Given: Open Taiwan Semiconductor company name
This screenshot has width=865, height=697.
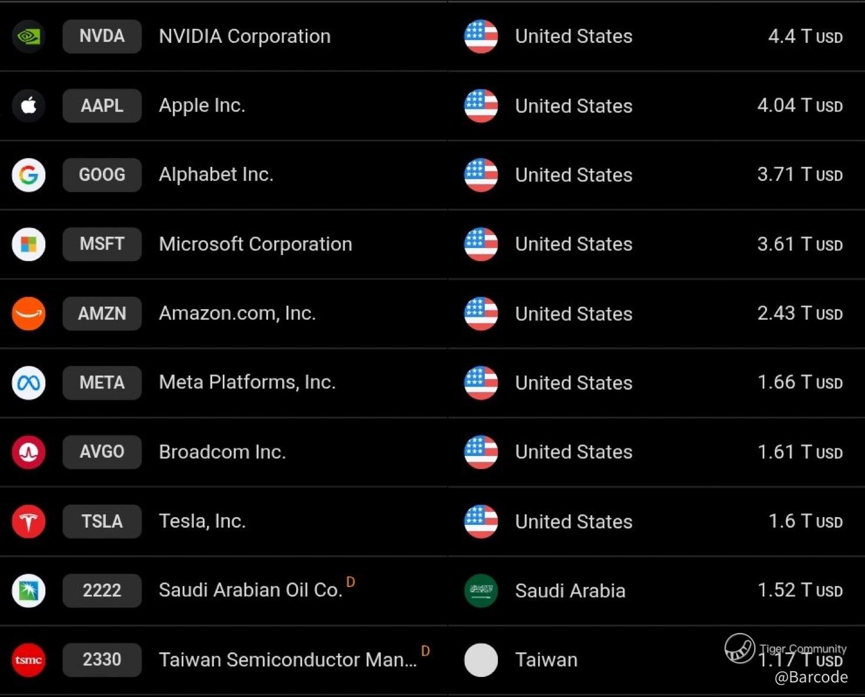Looking at the screenshot, I should click(x=287, y=660).
